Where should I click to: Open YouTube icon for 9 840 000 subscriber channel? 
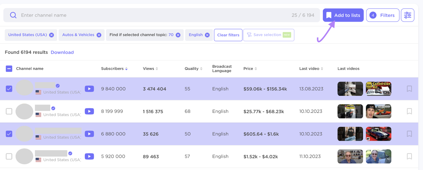point(89,89)
